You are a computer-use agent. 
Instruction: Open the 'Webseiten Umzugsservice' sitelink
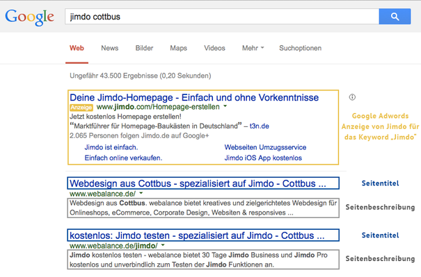point(265,147)
